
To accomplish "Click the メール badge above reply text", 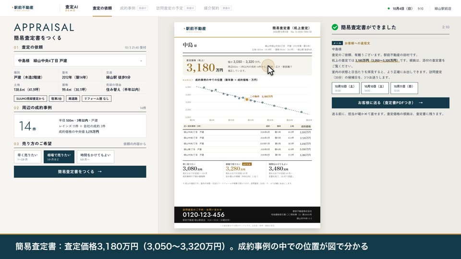I will coord(337,43).
